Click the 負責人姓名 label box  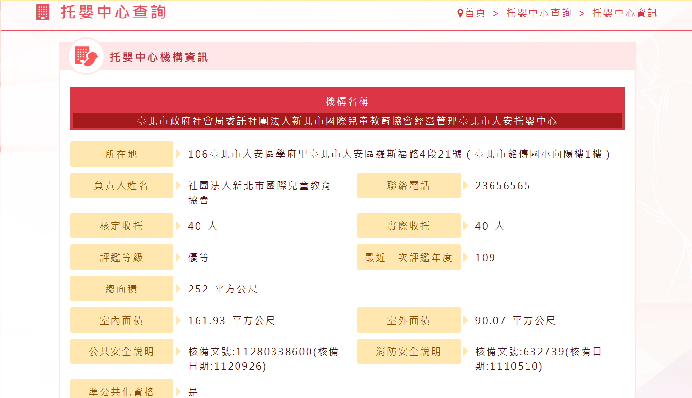pos(121,185)
